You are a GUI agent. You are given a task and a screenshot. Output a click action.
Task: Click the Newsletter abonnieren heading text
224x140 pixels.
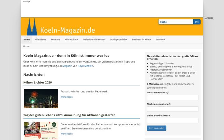[x=173, y=58]
